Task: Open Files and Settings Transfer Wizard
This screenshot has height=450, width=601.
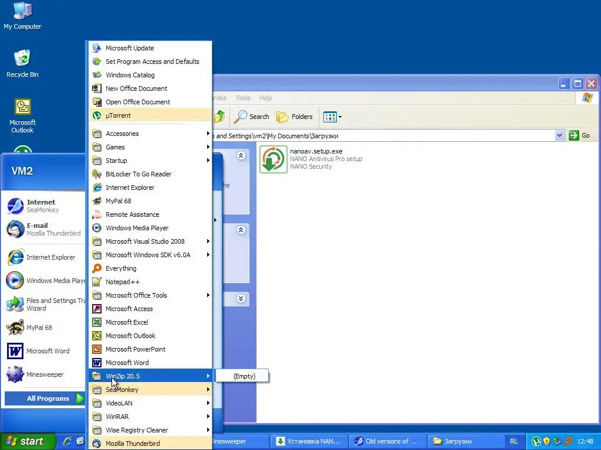Action: (45, 304)
